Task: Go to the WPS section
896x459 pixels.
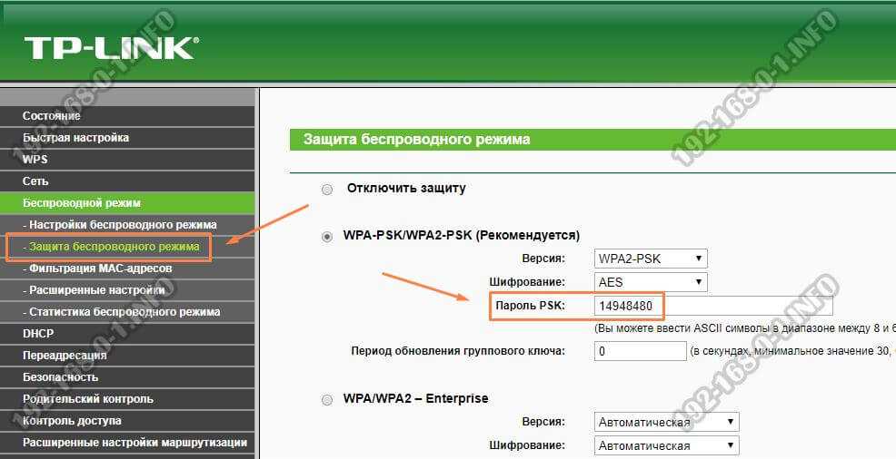Action: pos(127,159)
